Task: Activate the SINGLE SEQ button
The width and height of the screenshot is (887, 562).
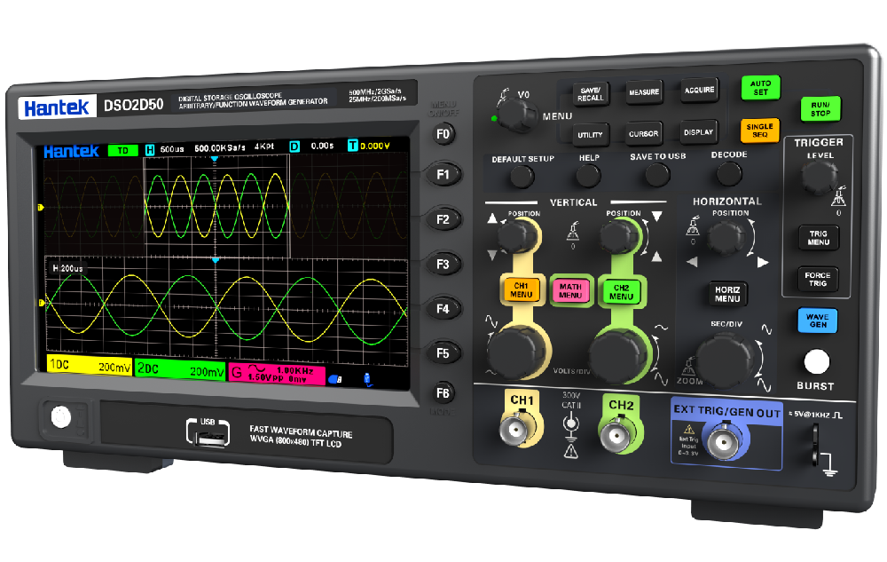Action: [759, 131]
